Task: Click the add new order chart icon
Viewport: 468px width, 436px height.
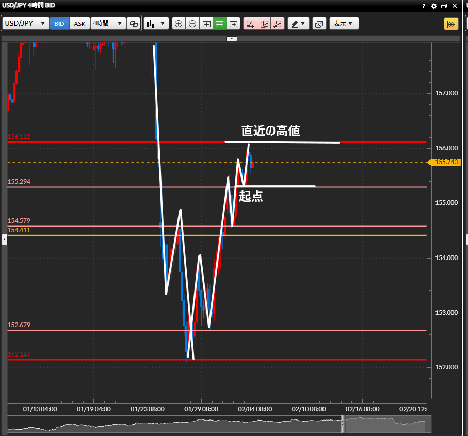Action: 250,24
